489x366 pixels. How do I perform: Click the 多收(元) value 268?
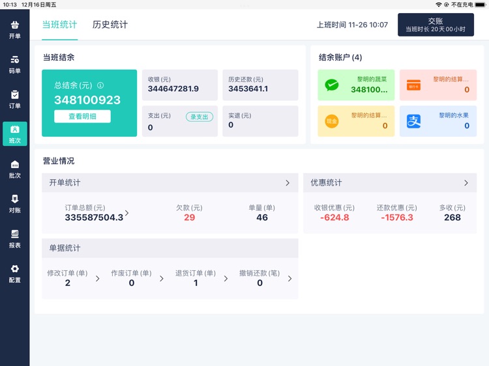(452, 218)
